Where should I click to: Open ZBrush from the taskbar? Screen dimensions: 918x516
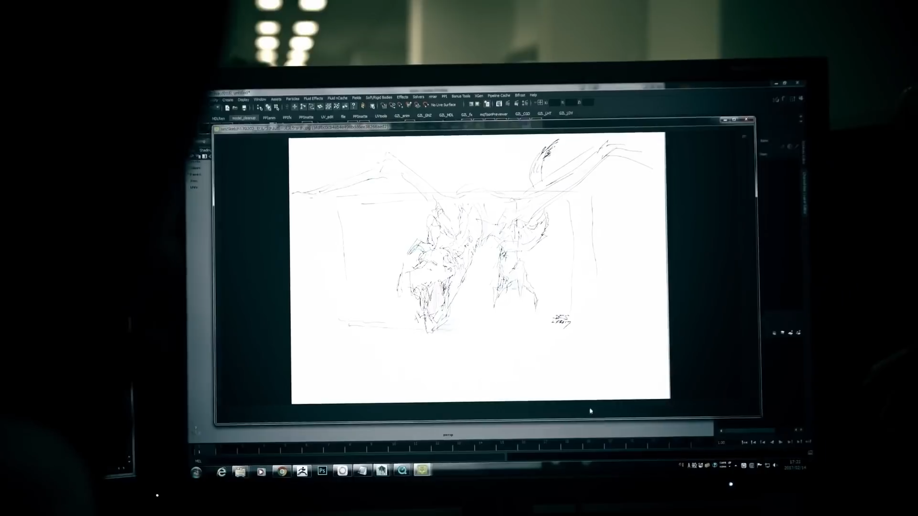click(302, 471)
